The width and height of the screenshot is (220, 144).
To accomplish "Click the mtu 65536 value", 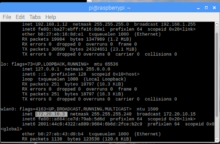I will (111, 64).
